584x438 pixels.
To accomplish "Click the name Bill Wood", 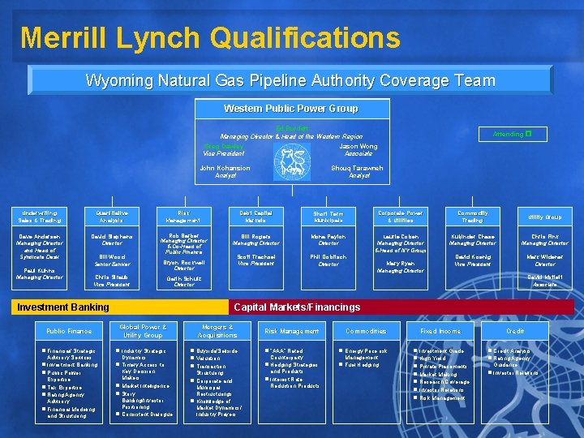I will click(112, 257).
